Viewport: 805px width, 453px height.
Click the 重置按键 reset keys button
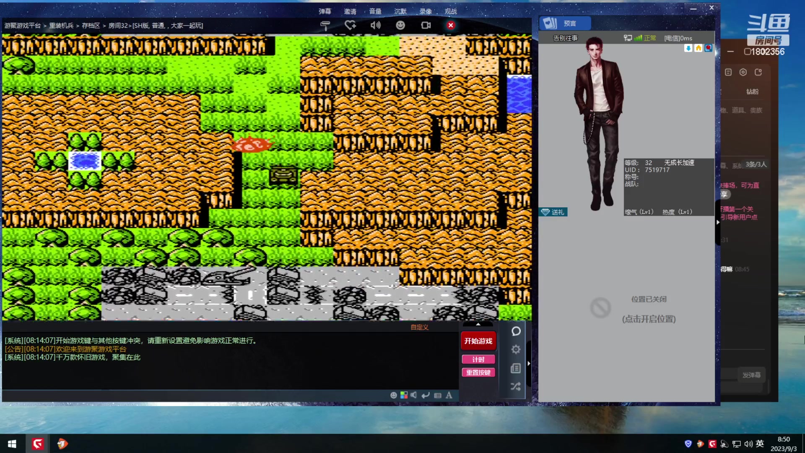478,372
